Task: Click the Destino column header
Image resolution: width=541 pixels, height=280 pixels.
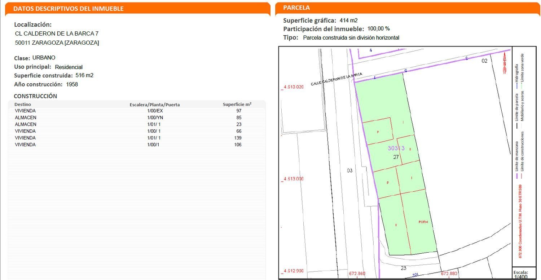Action: (x=23, y=105)
